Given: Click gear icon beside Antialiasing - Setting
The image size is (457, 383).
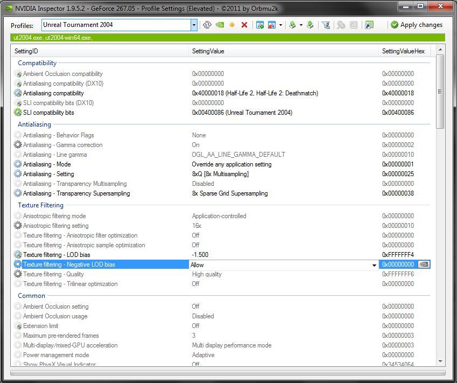Looking at the screenshot, I should (x=18, y=174).
